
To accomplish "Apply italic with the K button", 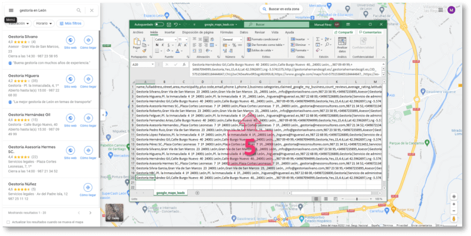I will 163,45.
